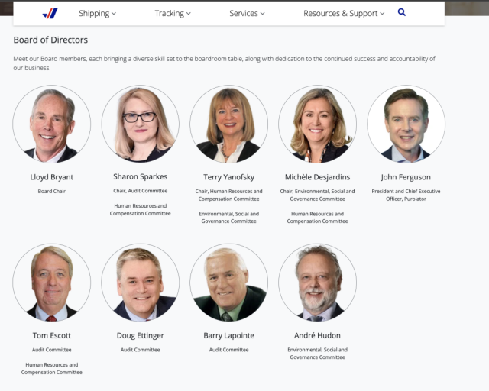Click the Lloyd Bryant name text

(x=52, y=177)
